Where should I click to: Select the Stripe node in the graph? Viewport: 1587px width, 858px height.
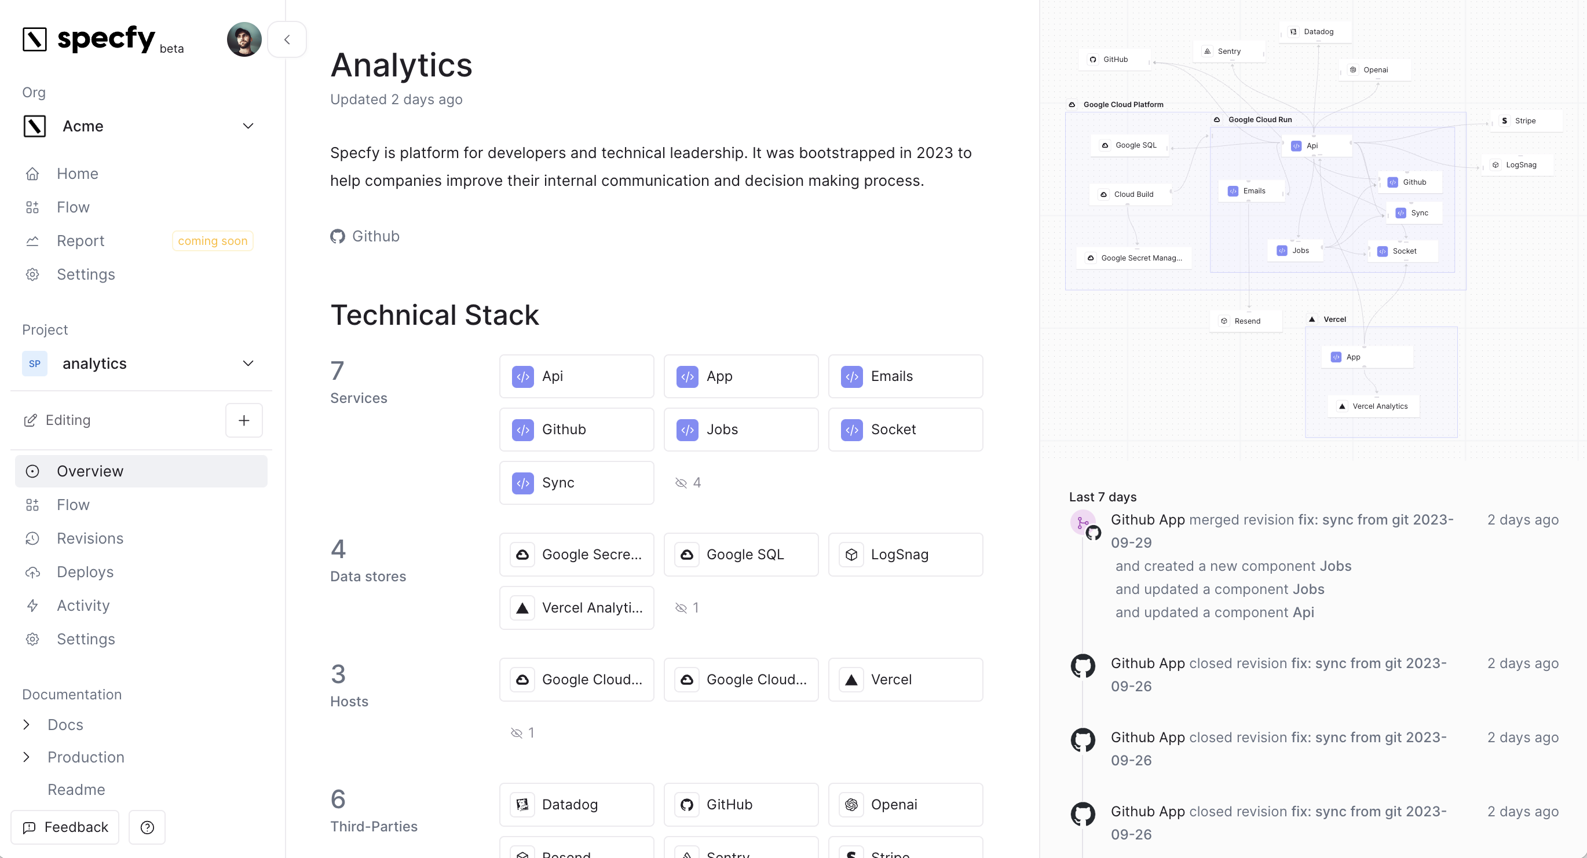point(1526,121)
